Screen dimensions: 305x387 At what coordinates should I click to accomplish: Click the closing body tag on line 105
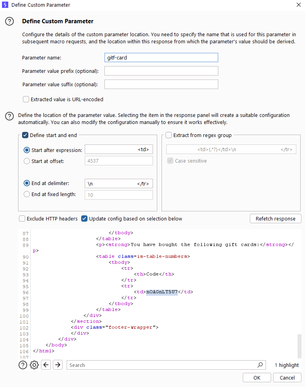(x=56, y=345)
